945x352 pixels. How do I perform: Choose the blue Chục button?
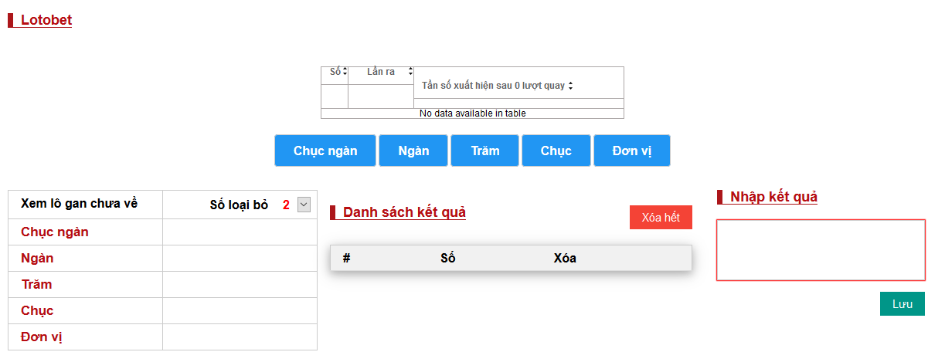[556, 151]
